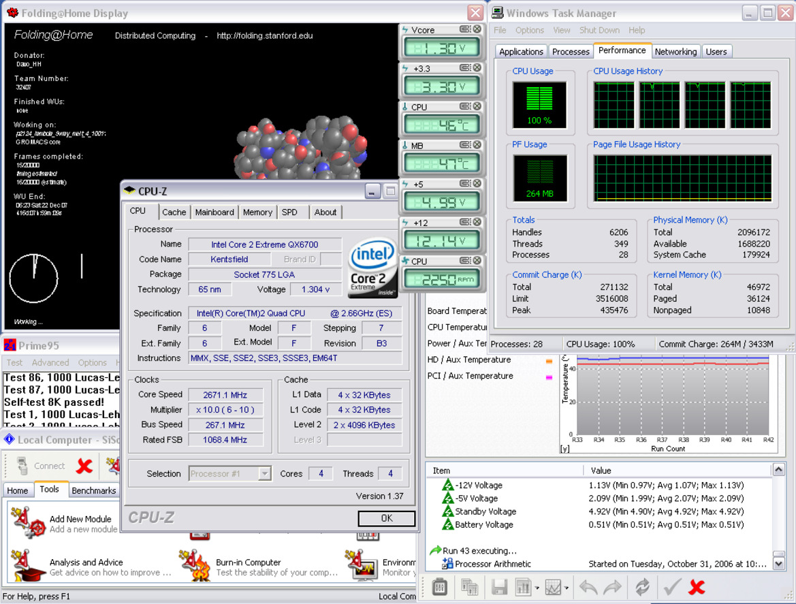
Task: Click the red X cancel icon in burn-in toolbar
Action: (x=697, y=587)
